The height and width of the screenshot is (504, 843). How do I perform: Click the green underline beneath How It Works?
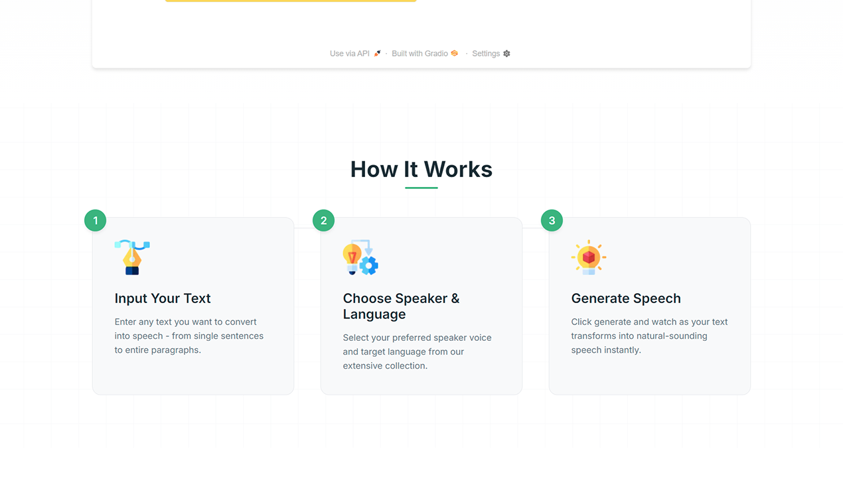pyautogui.click(x=421, y=189)
